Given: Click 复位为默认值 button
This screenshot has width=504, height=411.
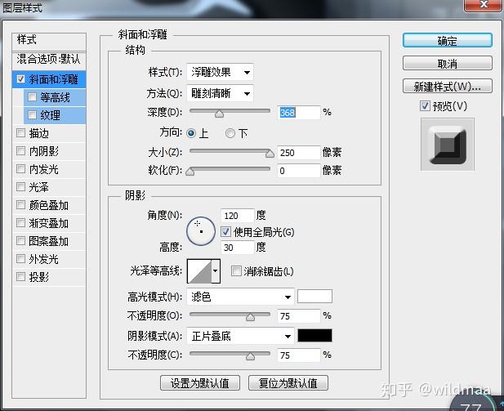Looking at the screenshot, I should 288,383.
